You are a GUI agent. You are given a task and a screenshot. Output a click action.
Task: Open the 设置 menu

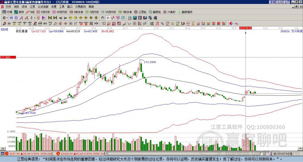pyautogui.click(x=54, y=7)
